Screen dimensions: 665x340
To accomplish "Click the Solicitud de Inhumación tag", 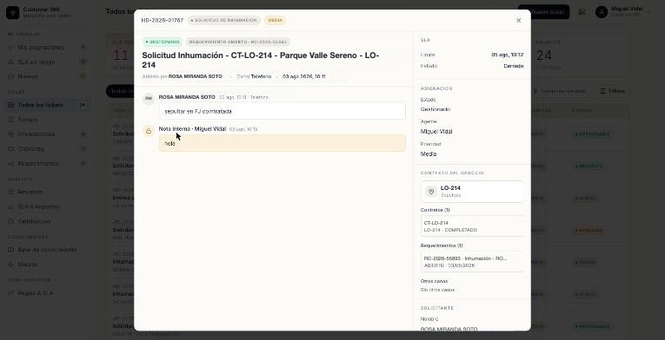I will click(x=224, y=20).
